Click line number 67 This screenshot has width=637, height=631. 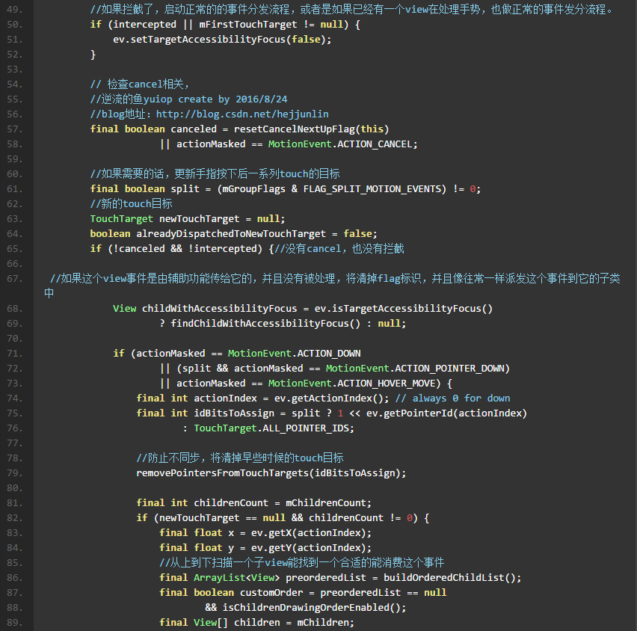point(15,279)
